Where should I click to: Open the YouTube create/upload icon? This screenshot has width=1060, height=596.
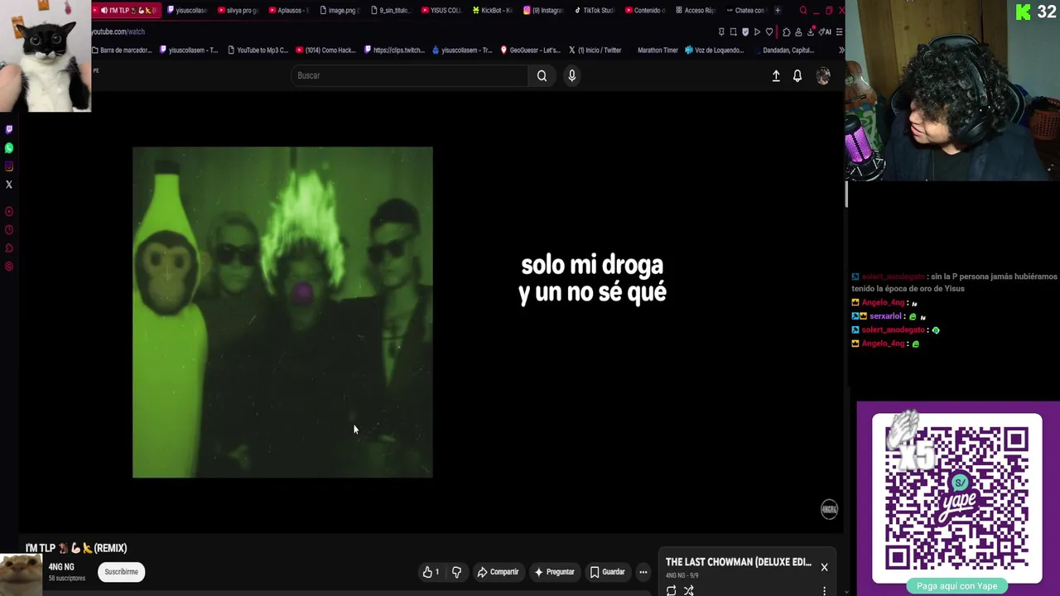coord(776,75)
